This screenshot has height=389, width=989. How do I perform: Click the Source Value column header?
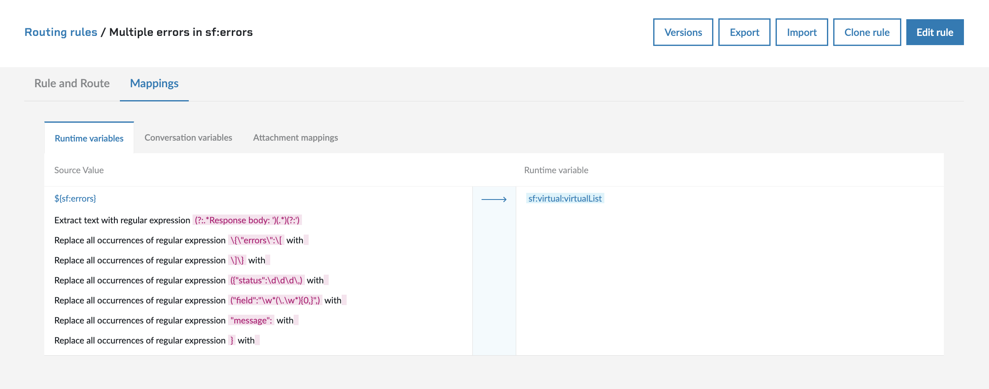[x=79, y=170]
